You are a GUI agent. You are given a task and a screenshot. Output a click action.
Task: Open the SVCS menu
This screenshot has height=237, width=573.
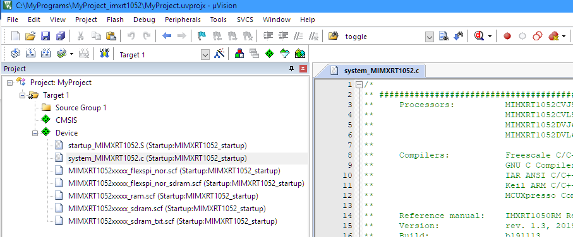[x=245, y=20]
